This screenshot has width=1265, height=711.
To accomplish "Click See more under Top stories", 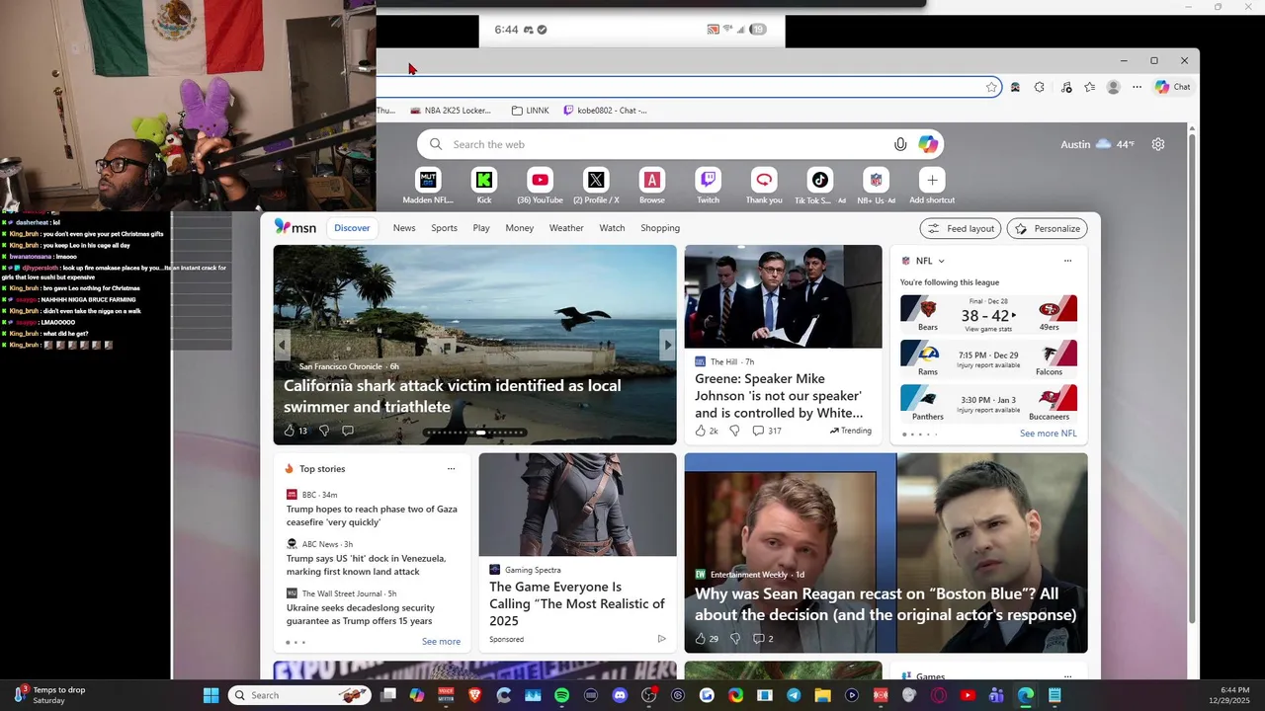I will pos(441,642).
